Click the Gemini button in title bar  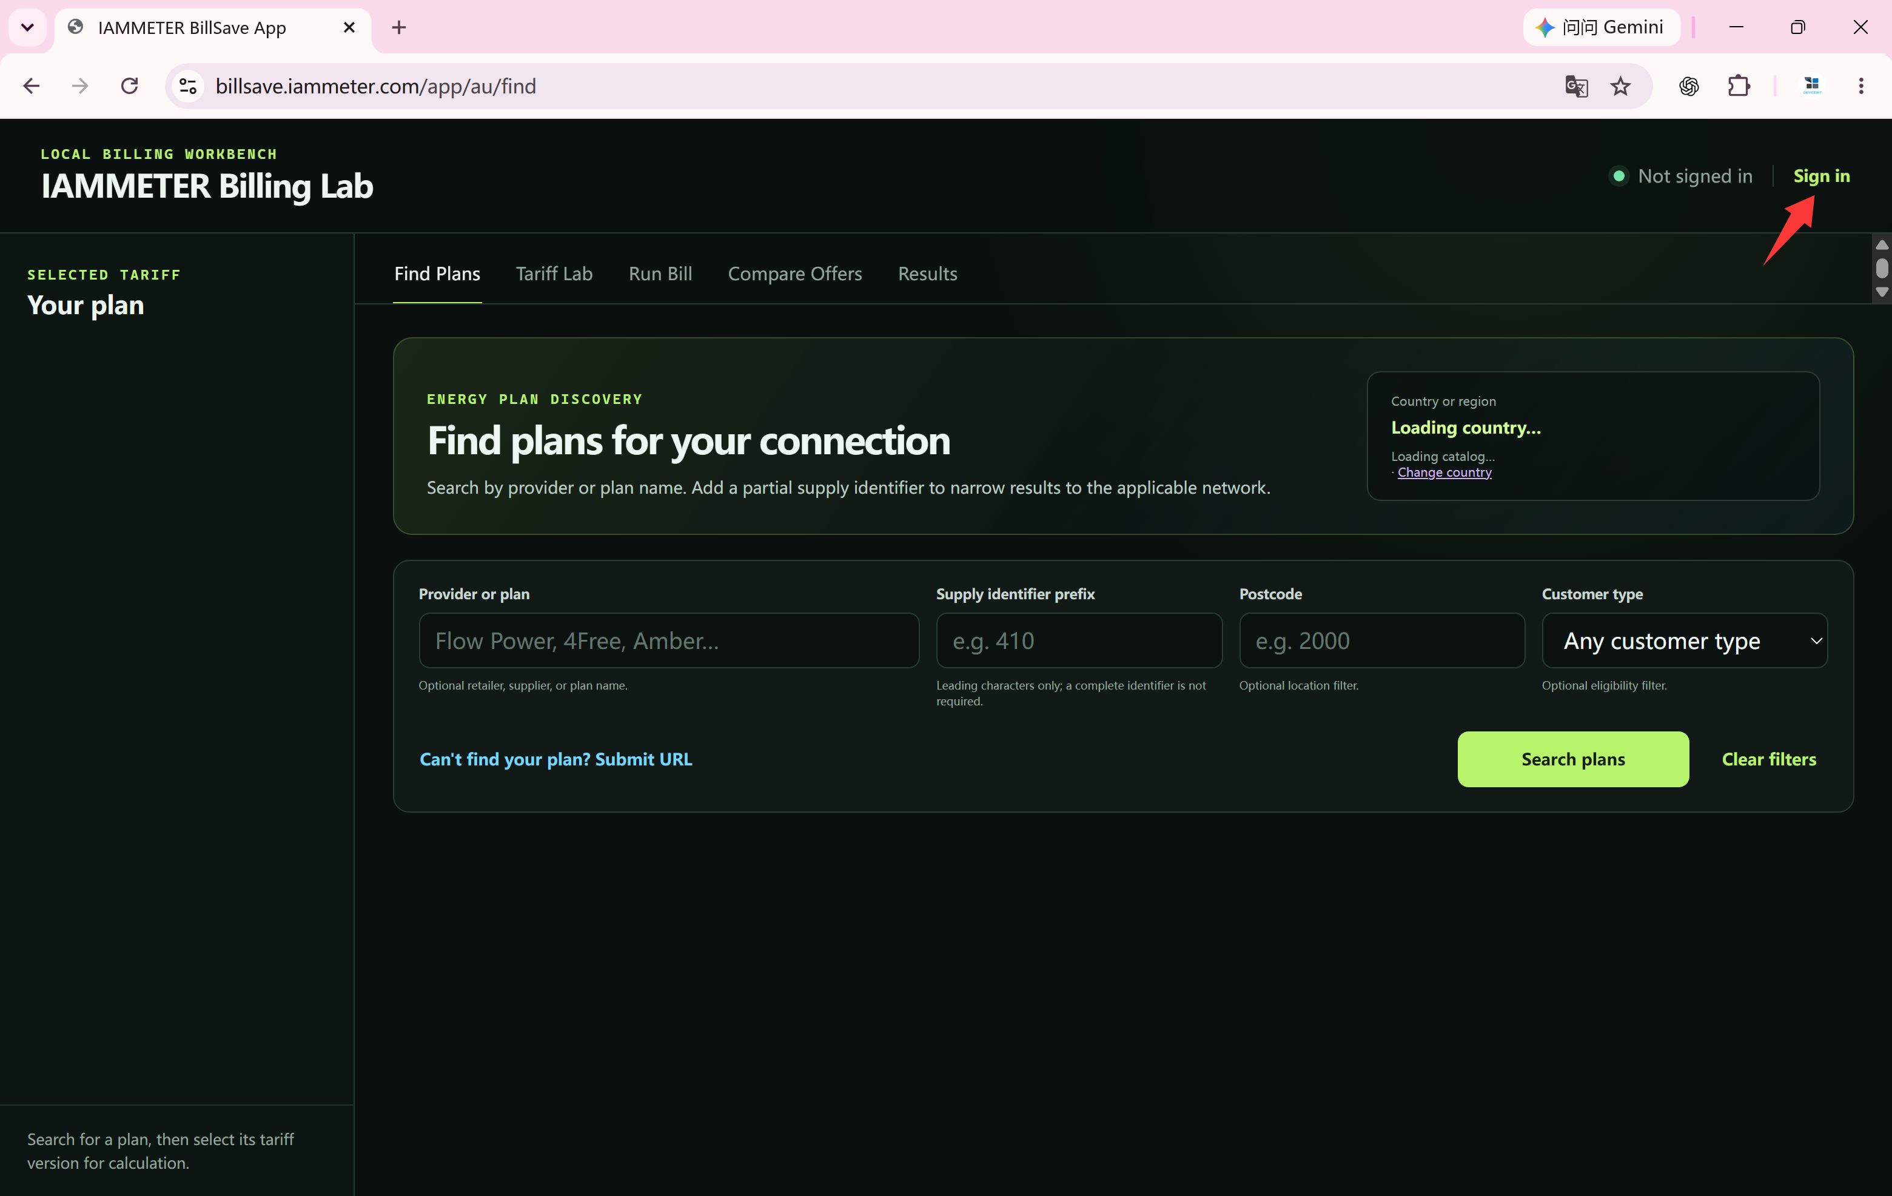click(1600, 27)
